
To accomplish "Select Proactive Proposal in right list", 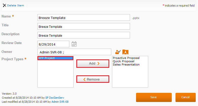I will tap(126, 58).
